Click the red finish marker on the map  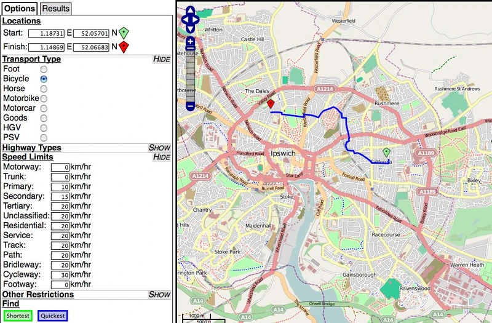[x=271, y=104]
